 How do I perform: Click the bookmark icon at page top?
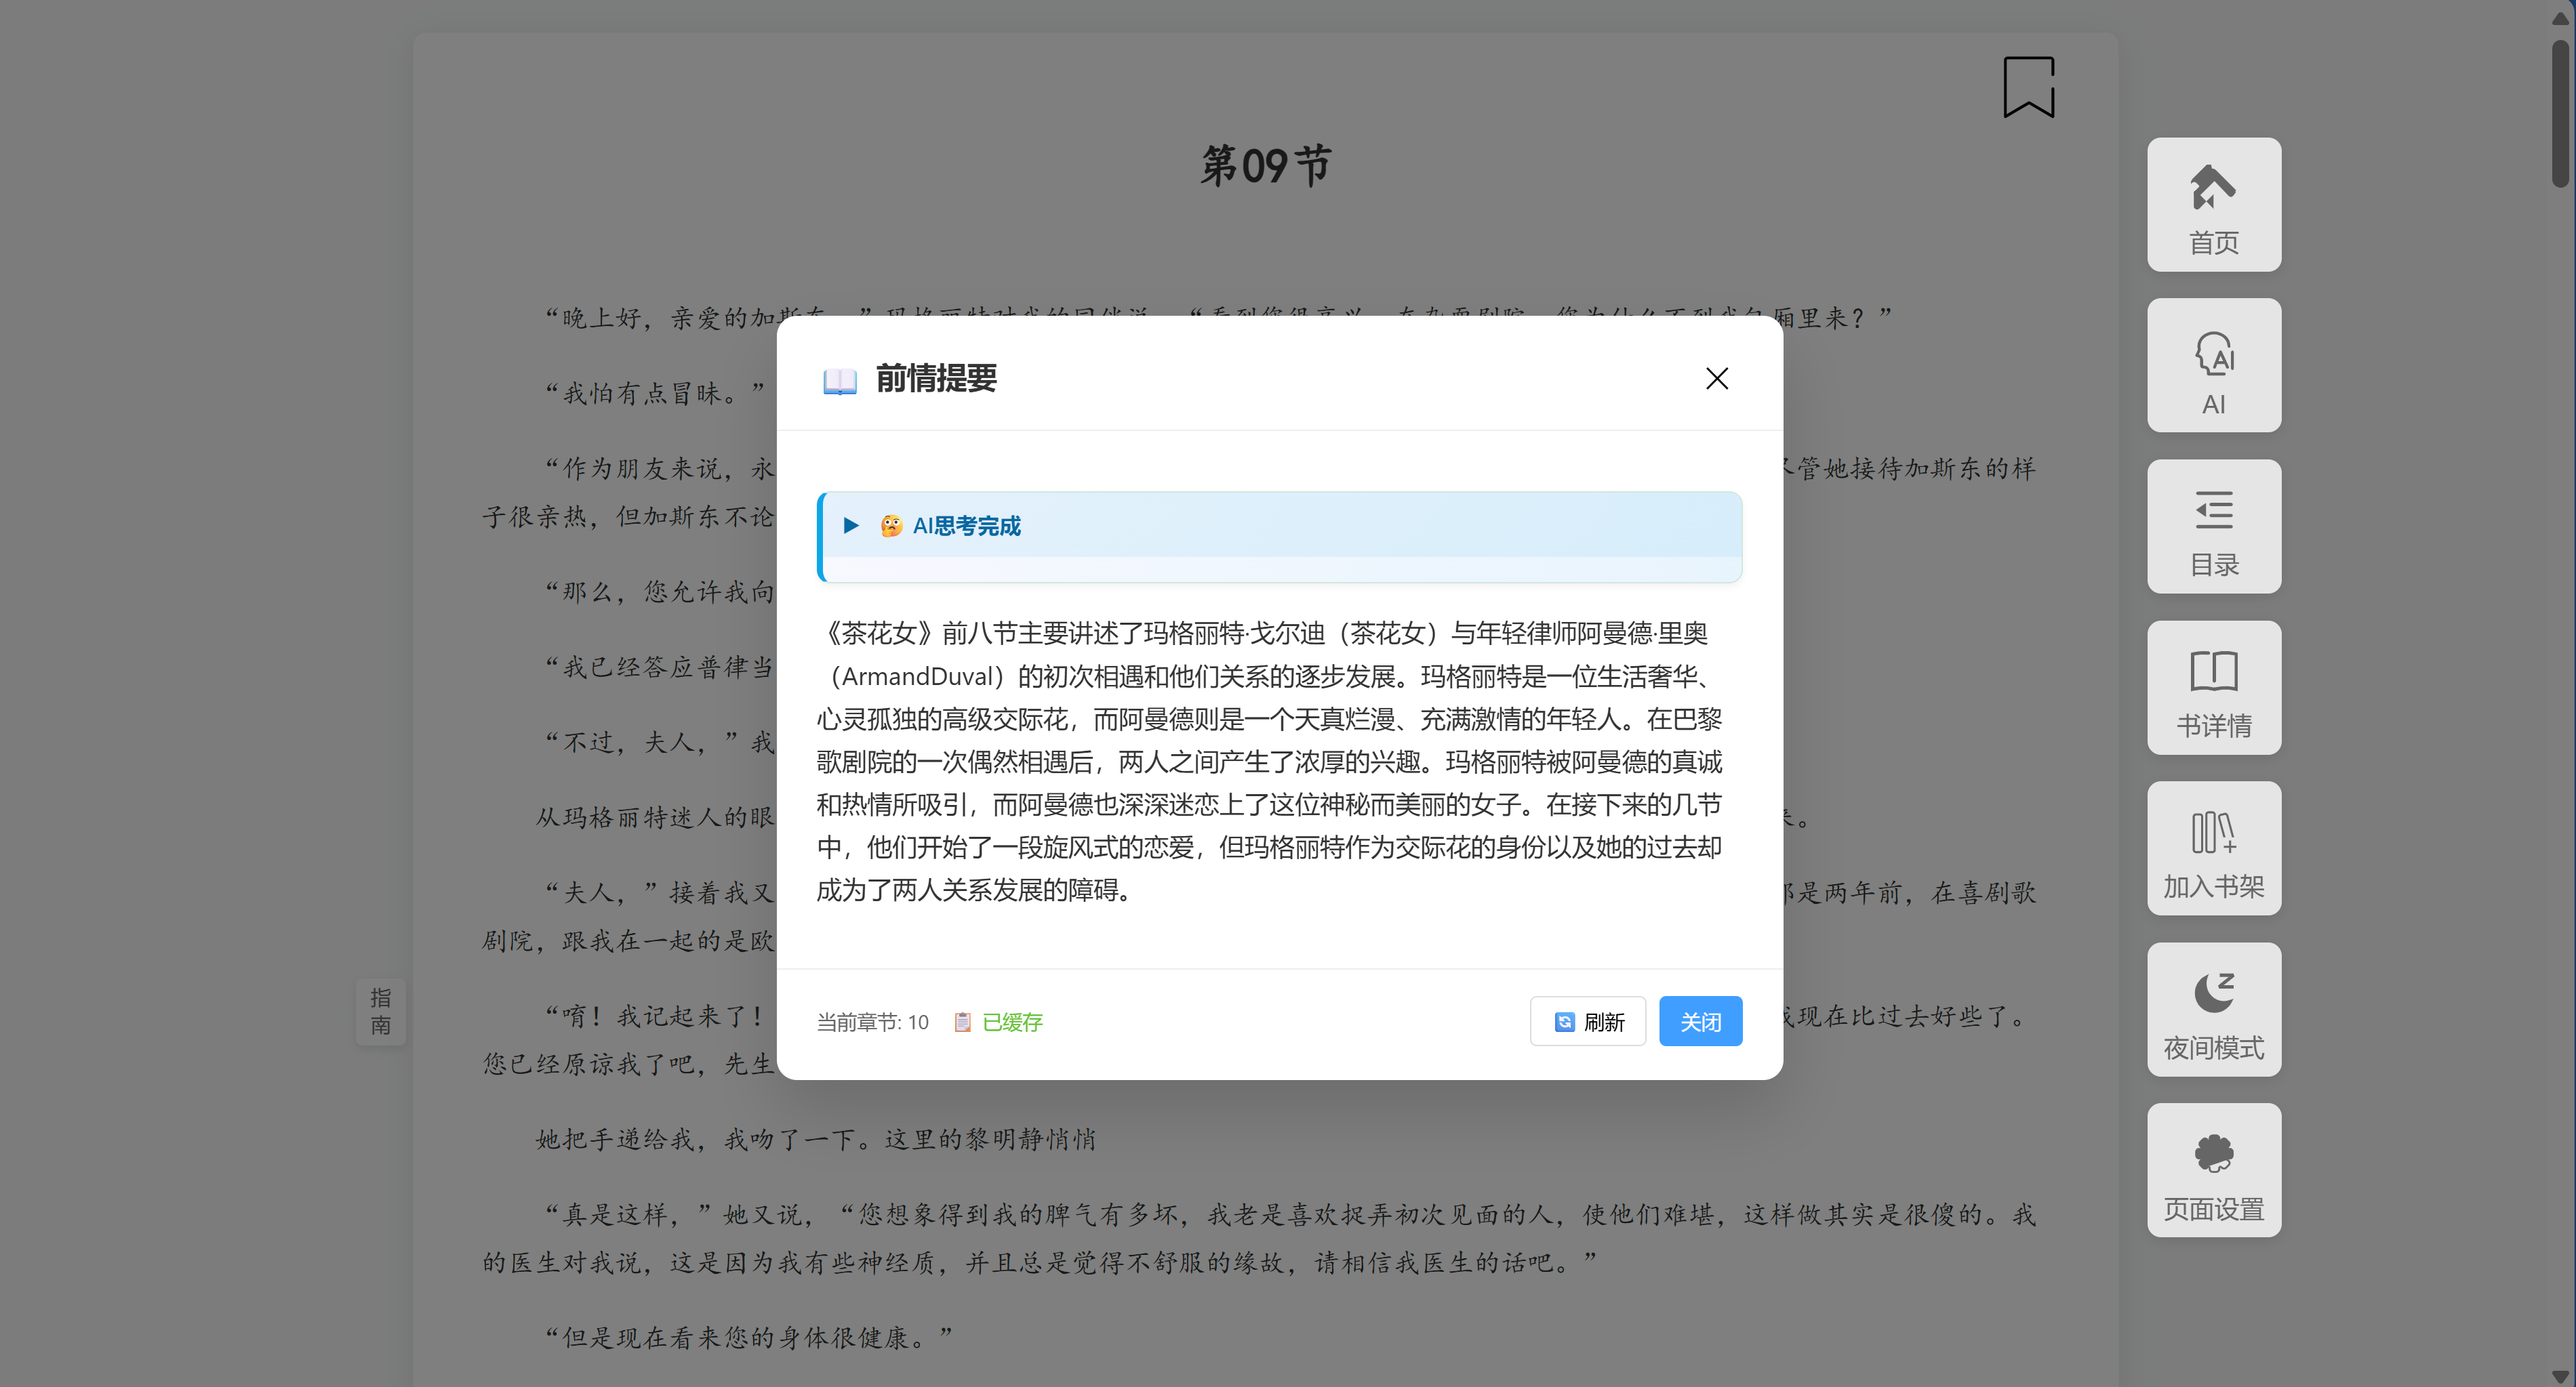point(2028,87)
